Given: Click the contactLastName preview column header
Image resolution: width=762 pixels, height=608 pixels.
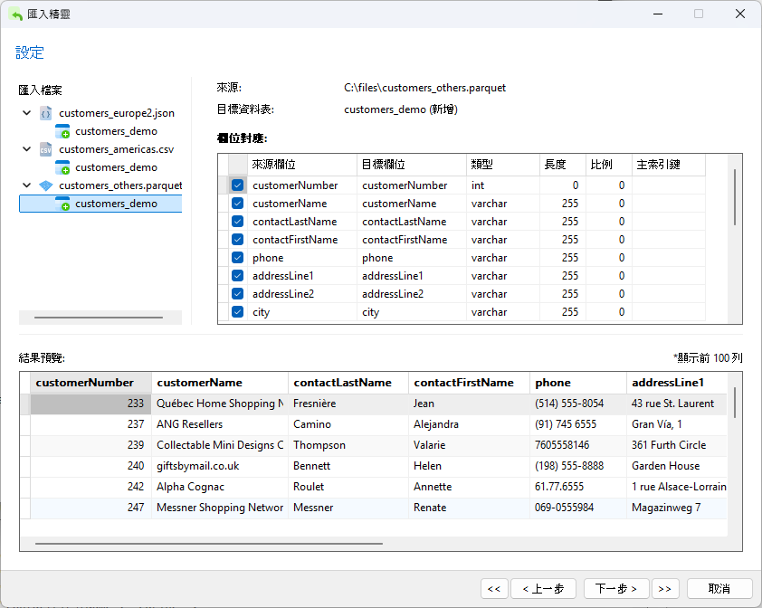Looking at the screenshot, I should [348, 383].
